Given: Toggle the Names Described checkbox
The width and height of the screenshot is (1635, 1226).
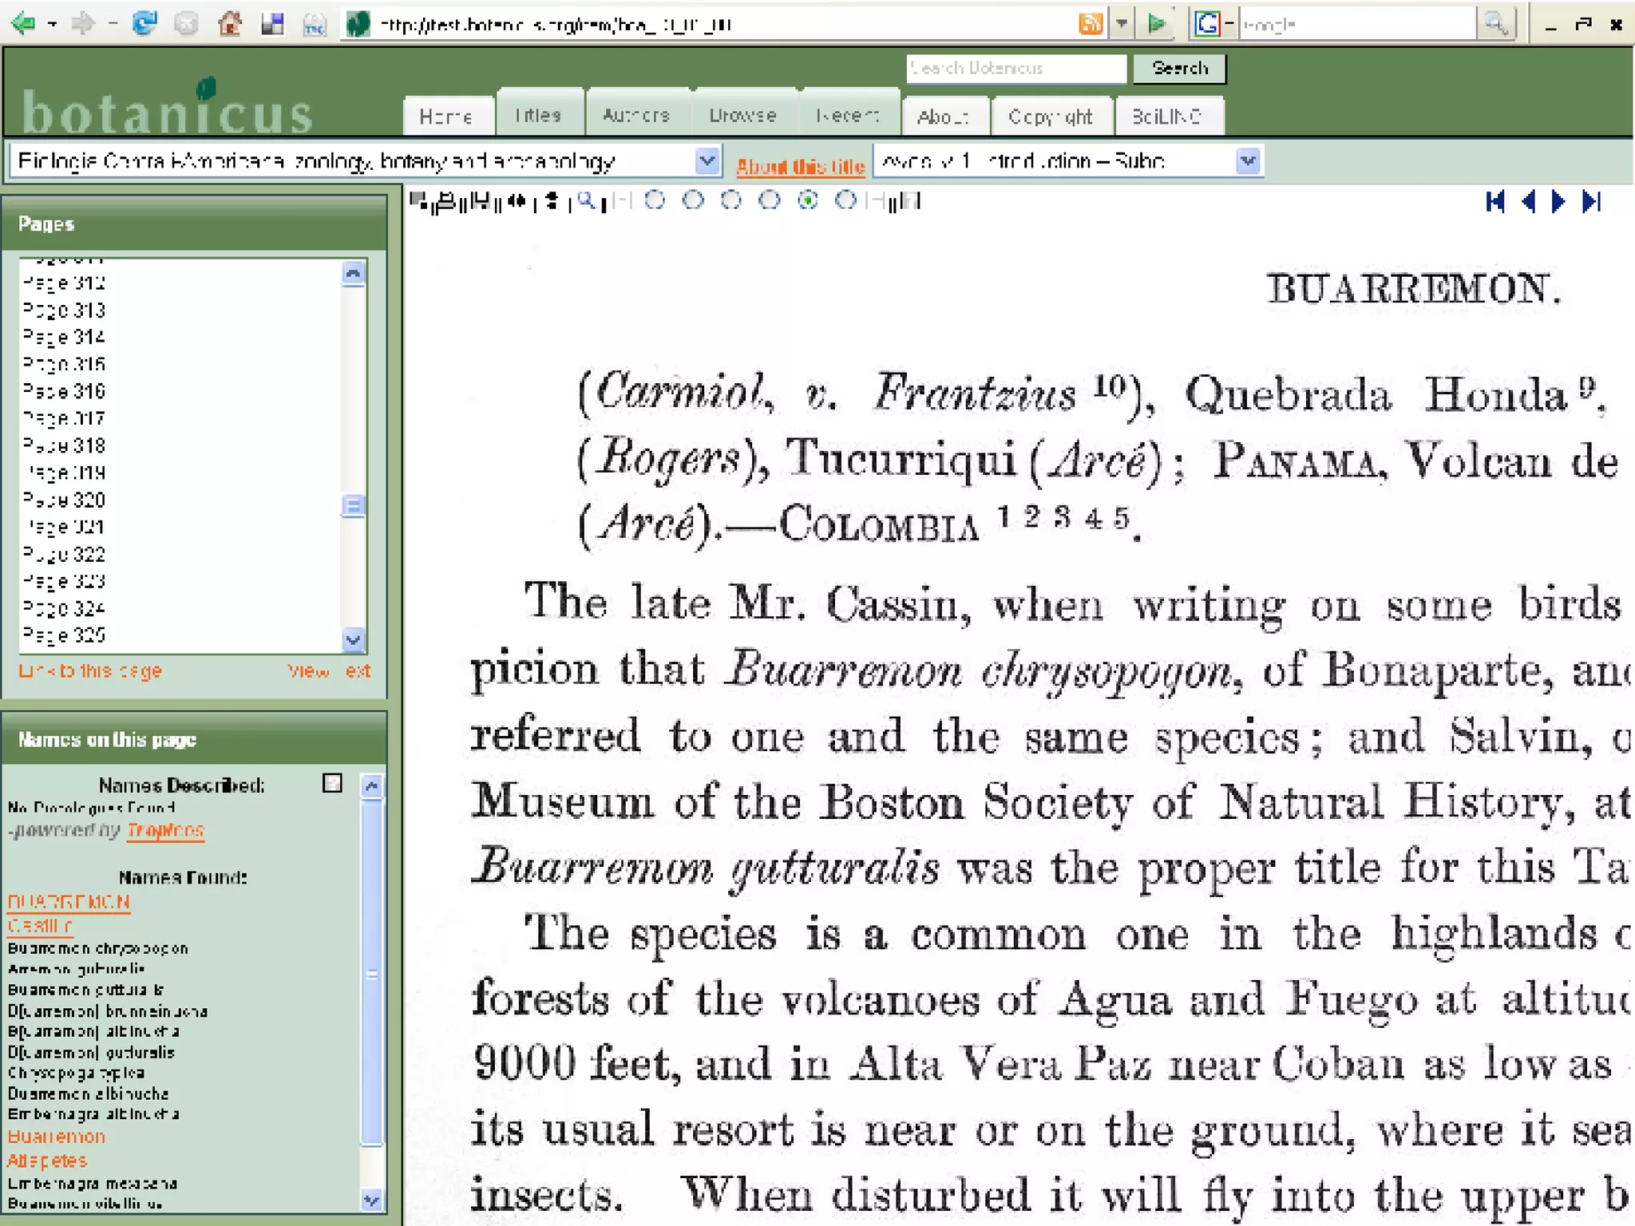Looking at the screenshot, I should pos(332,783).
